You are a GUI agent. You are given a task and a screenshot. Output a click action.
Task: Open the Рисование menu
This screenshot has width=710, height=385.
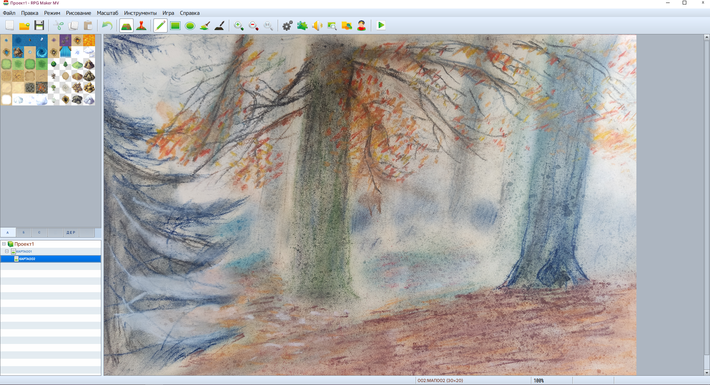tap(78, 13)
